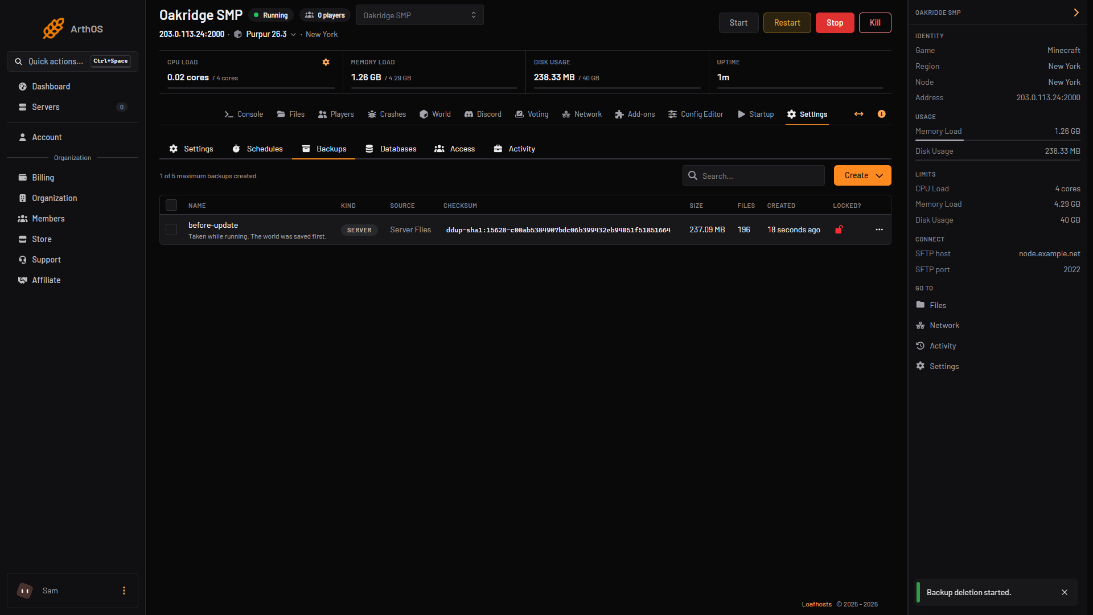Click the Kill server button
1093x615 pixels.
875,23
